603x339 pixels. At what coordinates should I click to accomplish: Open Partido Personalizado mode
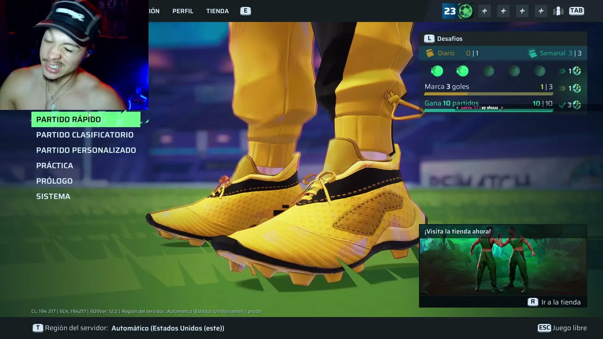point(86,150)
